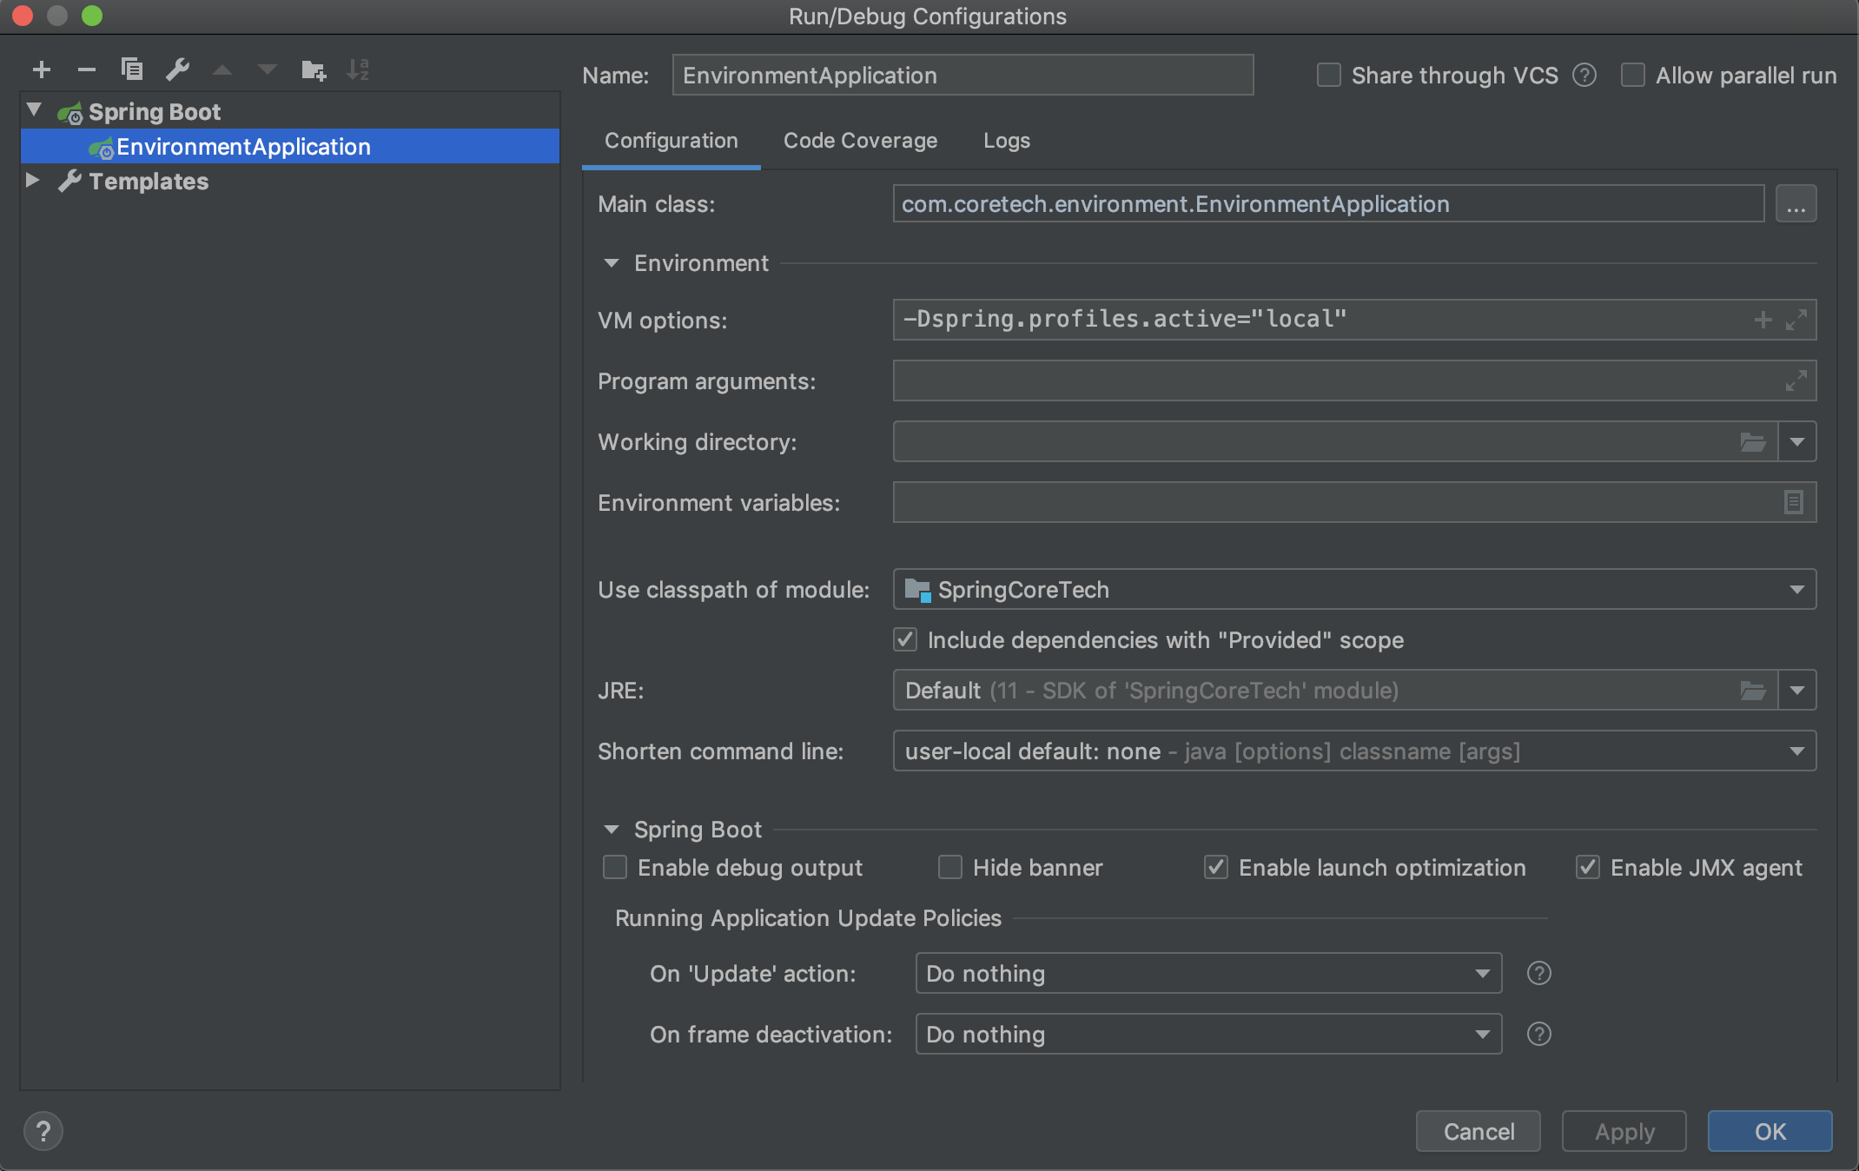Expand the VM options field editor
Viewport: 1859px width, 1171px height.
pyautogui.click(x=1796, y=320)
